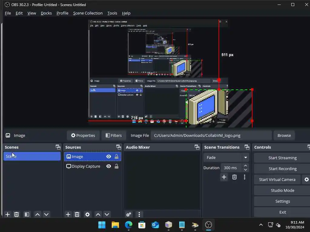This screenshot has width=310, height=232.
Task: Increase transition duration with up arrow
Action: [x=246, y=166]
